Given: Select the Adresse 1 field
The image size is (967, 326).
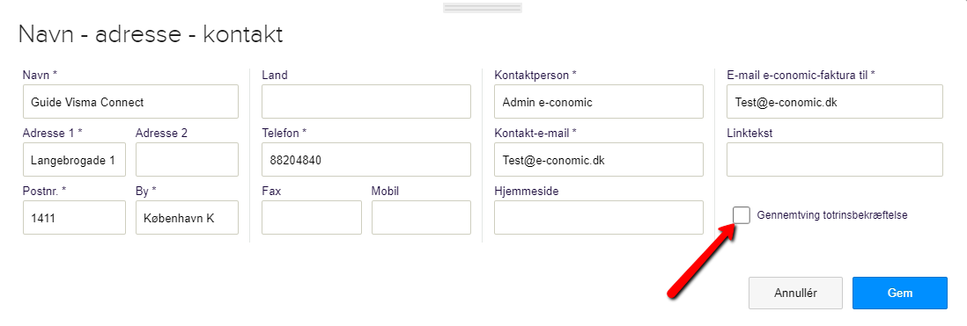Looking at the screenshot, I should (74, 159).
